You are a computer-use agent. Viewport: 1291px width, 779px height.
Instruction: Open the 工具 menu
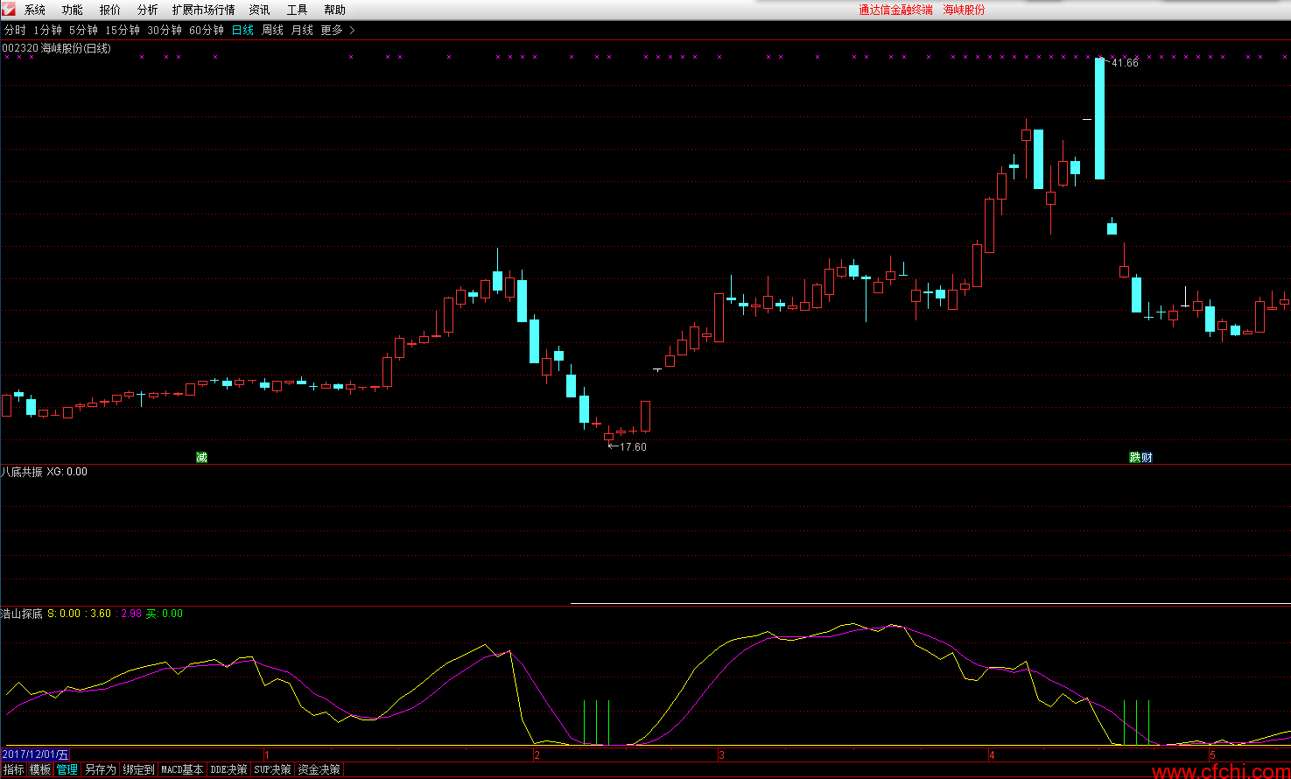pyautogui.click(x=298, y=10)
